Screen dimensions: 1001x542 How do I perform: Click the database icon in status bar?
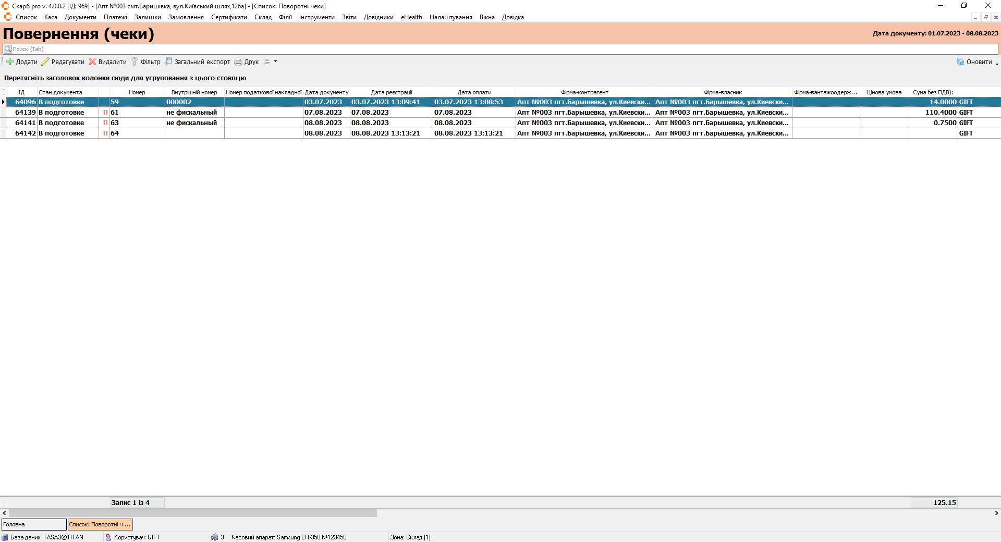(x=5, y=537)
